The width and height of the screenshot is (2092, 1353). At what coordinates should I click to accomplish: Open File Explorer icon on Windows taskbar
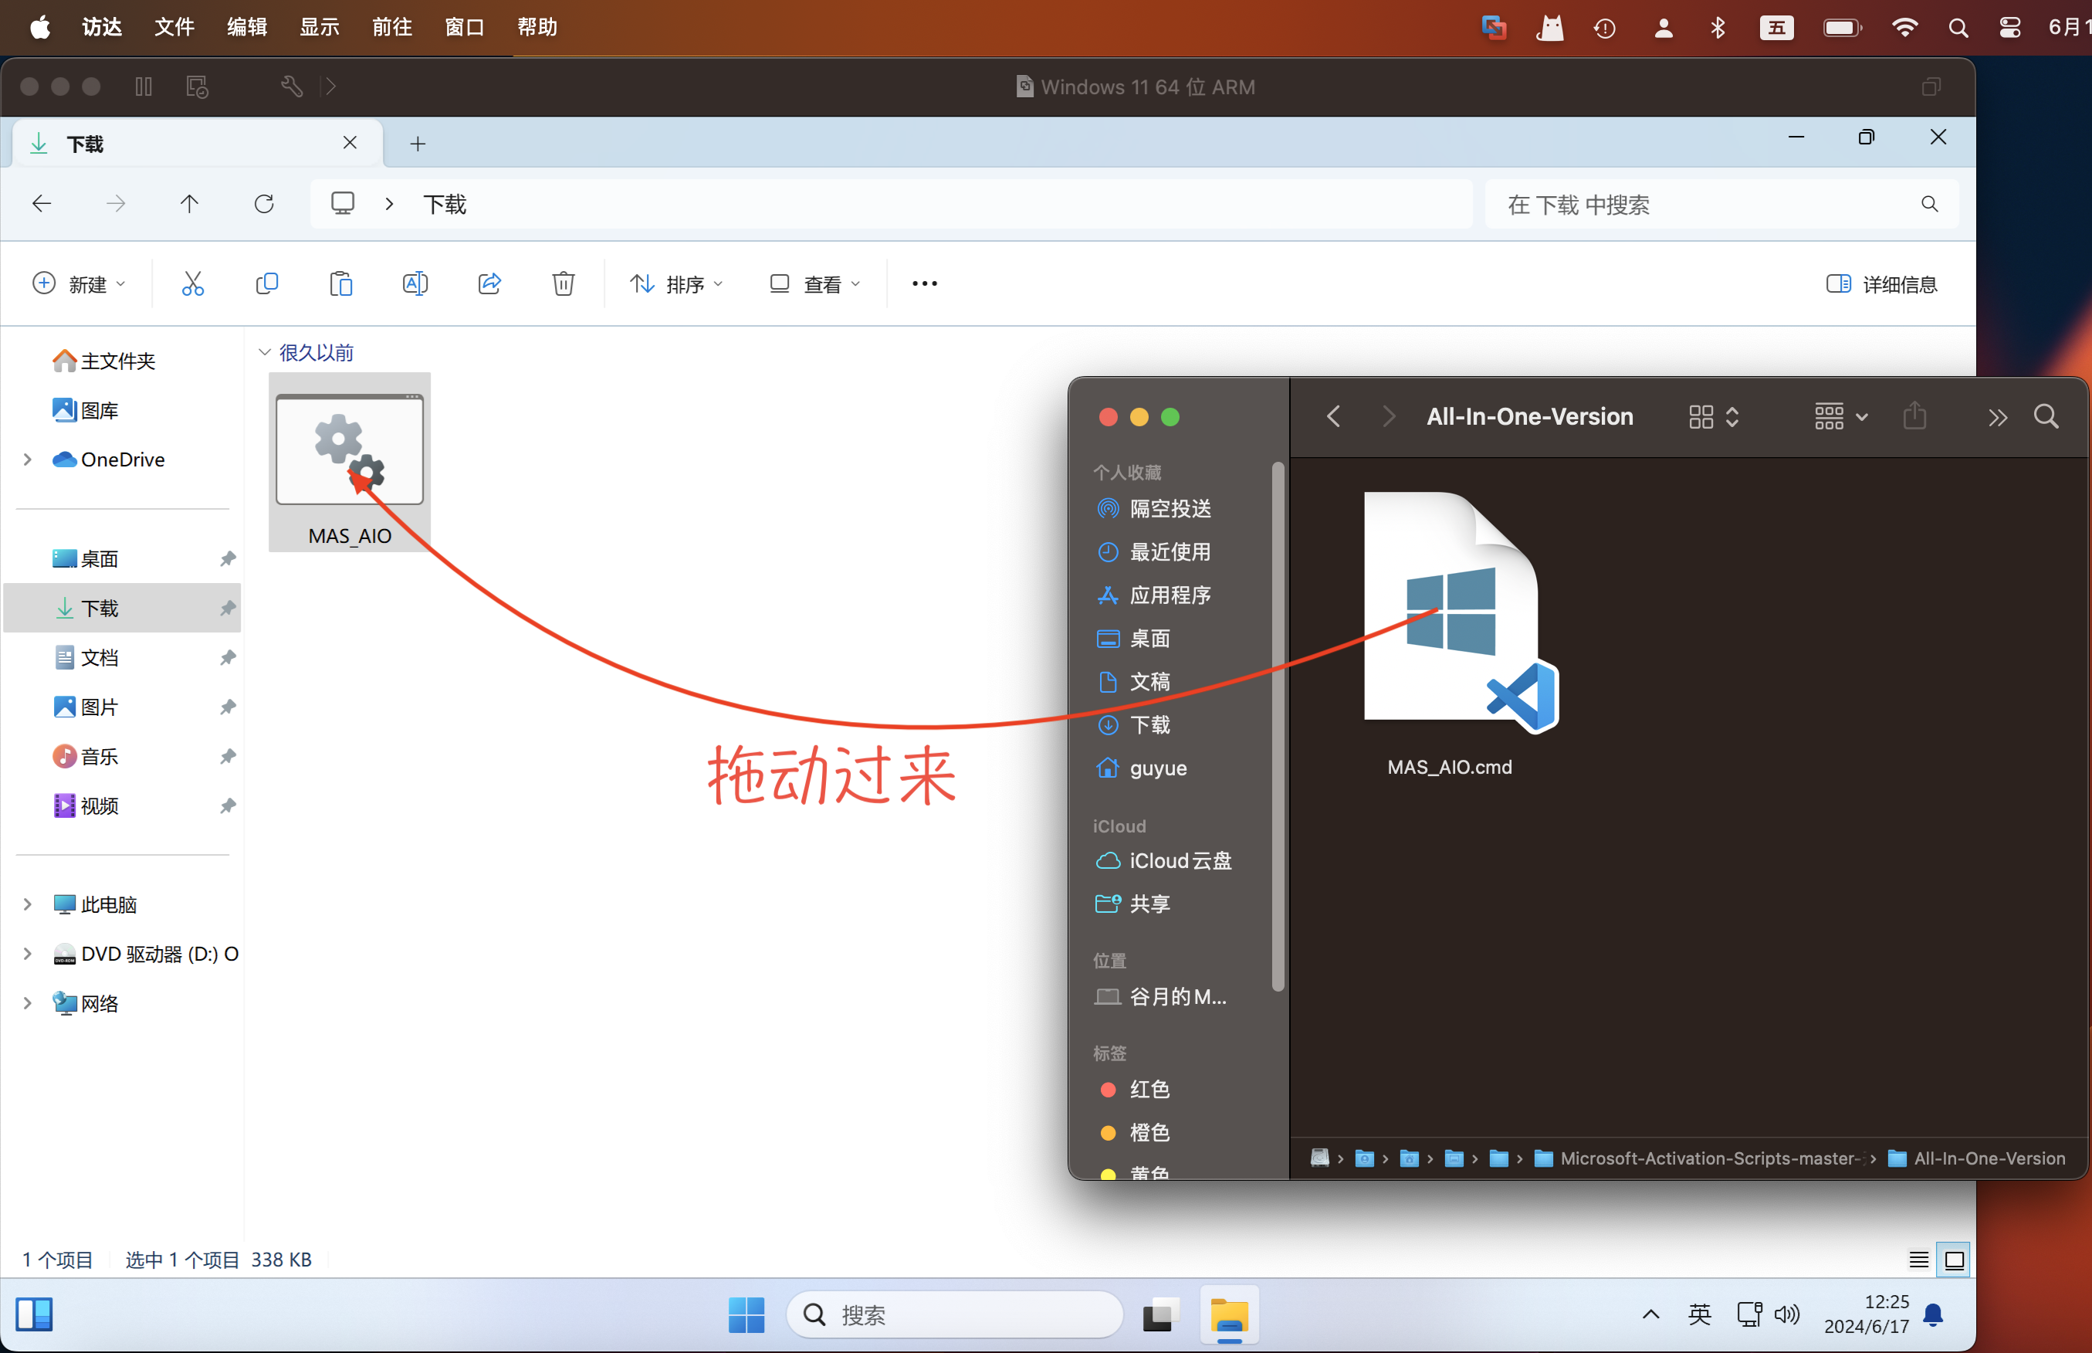[1229, 1314]
